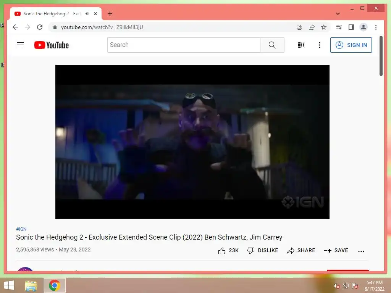
Task: Click the install app icon in address bar
Action: pos(299,27)
